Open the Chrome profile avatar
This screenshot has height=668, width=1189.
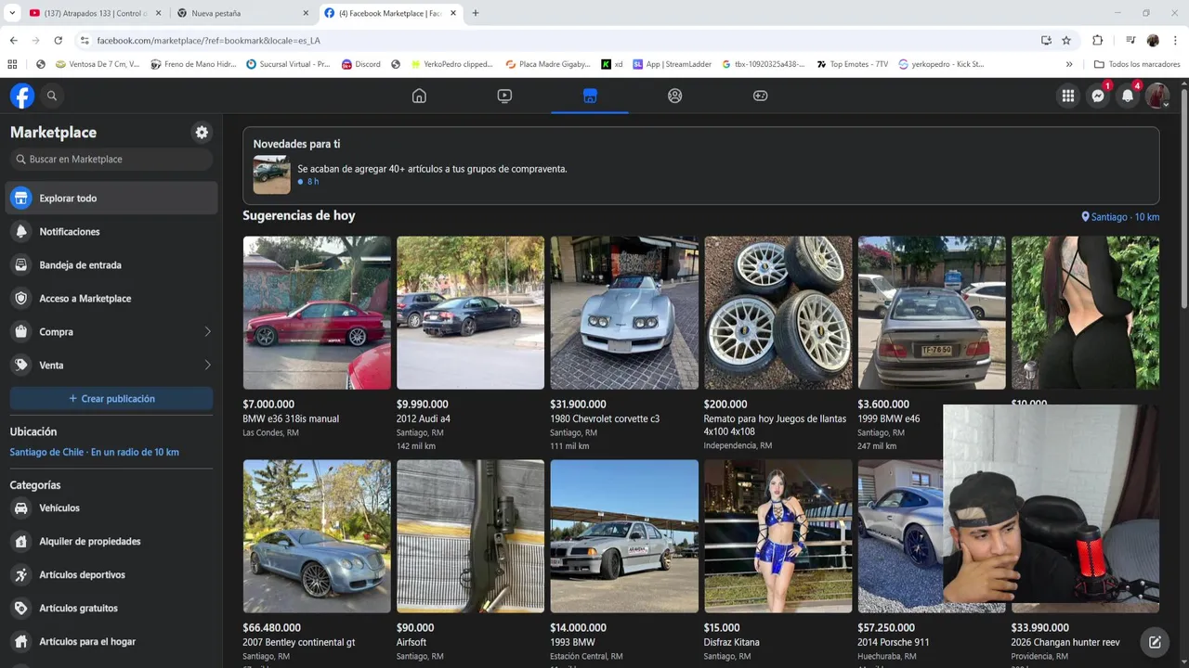pyautogui.click(x=1153, y=41)
